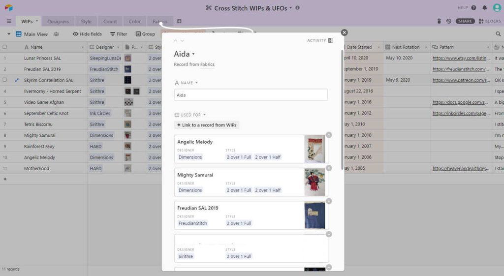Switch to the Count tab
The image size is (504, 276).
110,22
